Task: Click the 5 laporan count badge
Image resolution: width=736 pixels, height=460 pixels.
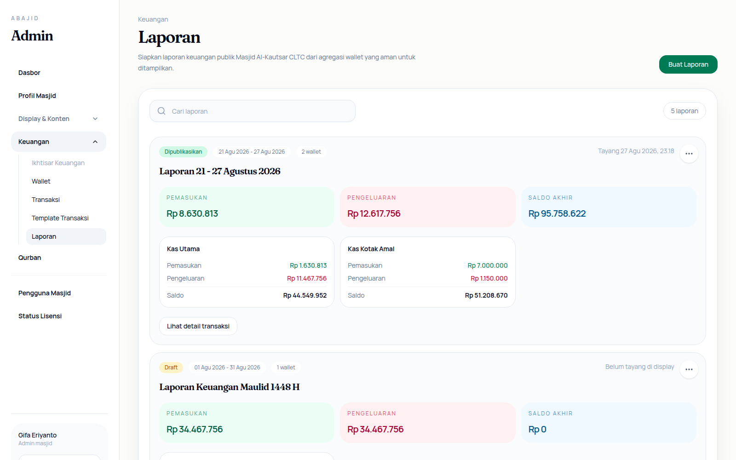Action: click(x=684, y=111)
